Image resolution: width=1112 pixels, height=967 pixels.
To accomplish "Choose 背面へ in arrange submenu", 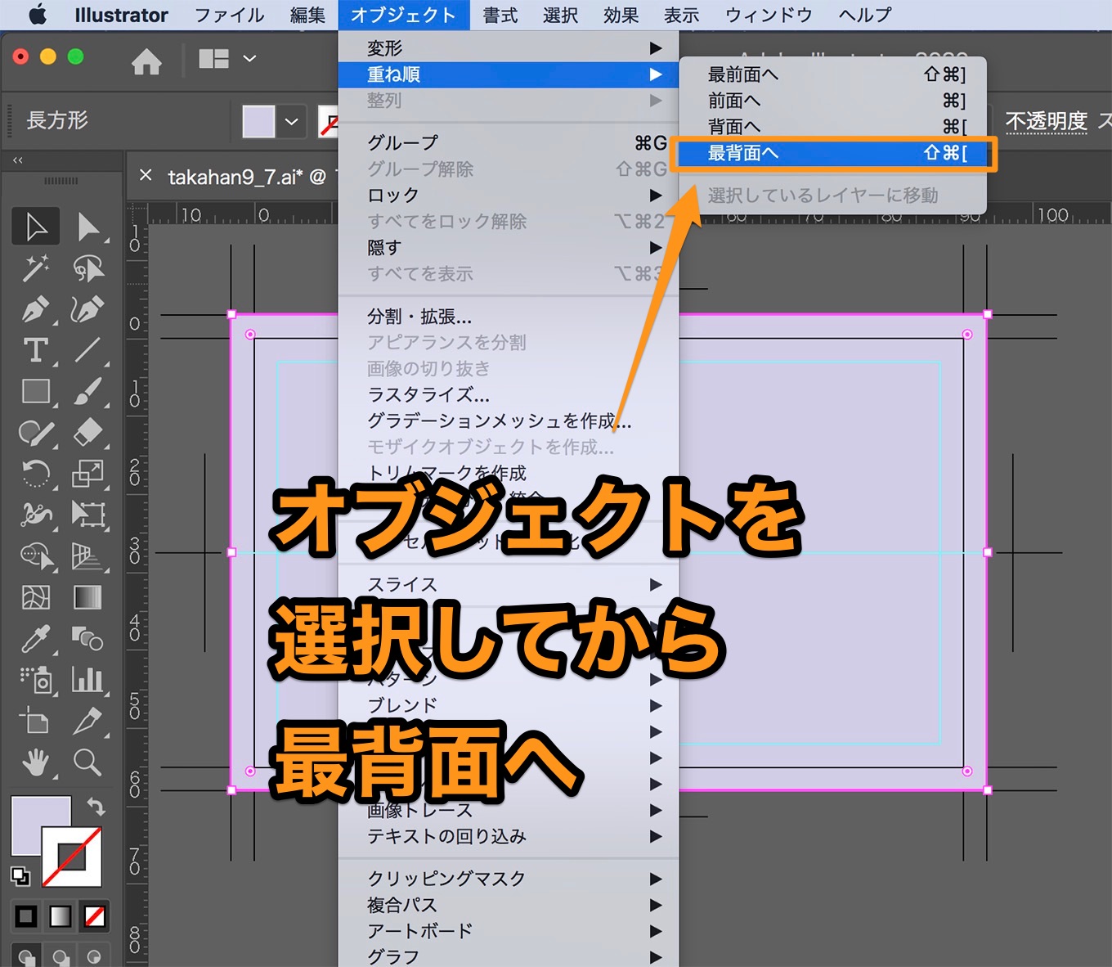I will [832, 127].
